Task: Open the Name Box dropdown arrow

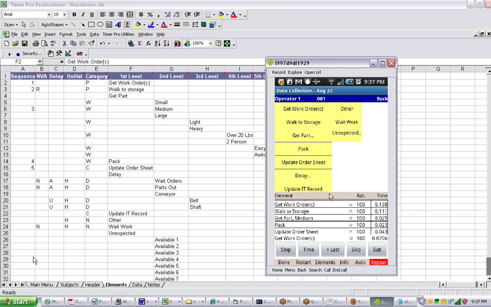Action: point(40,62)
